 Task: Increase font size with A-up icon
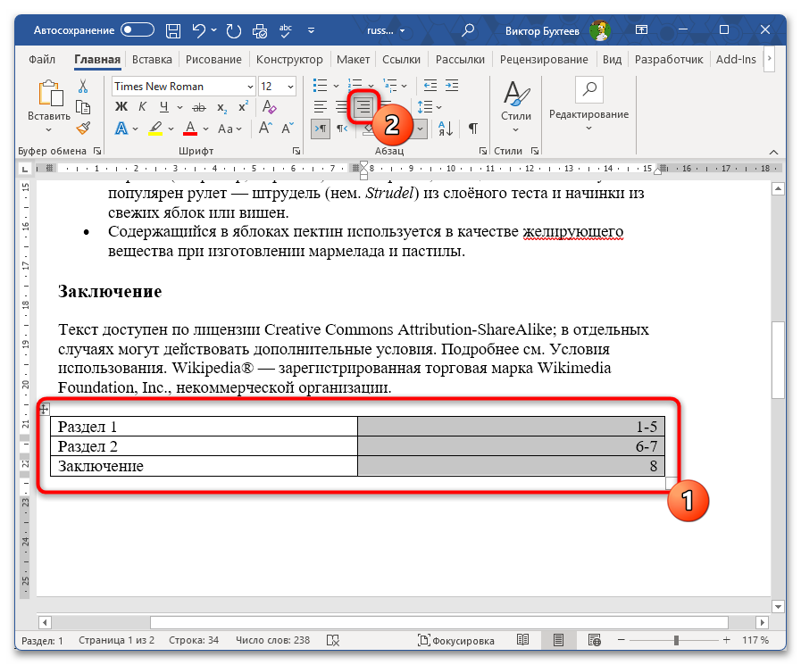point(265,129)
